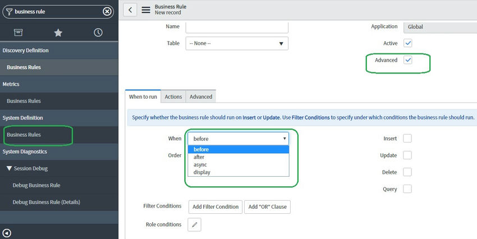
Task: Clear the navigator filter search text
Action: pyautogui.click(x=107, y=11)
